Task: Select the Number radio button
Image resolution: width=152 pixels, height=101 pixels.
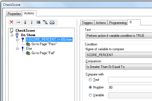Action: click(x=90, y=87)
